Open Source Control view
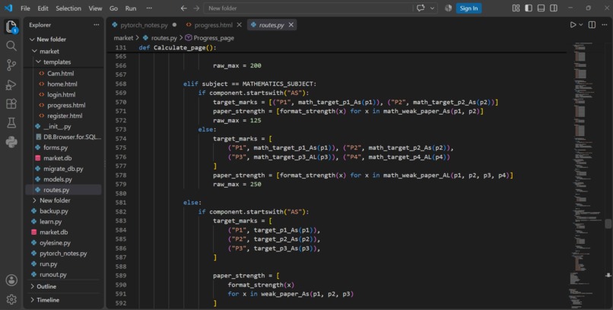The width and height of the screenshot is (613, 310). tap(11, 65)
